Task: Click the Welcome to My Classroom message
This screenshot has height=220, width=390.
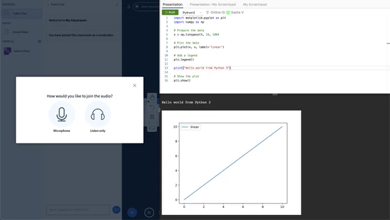Action: point(68,21)
